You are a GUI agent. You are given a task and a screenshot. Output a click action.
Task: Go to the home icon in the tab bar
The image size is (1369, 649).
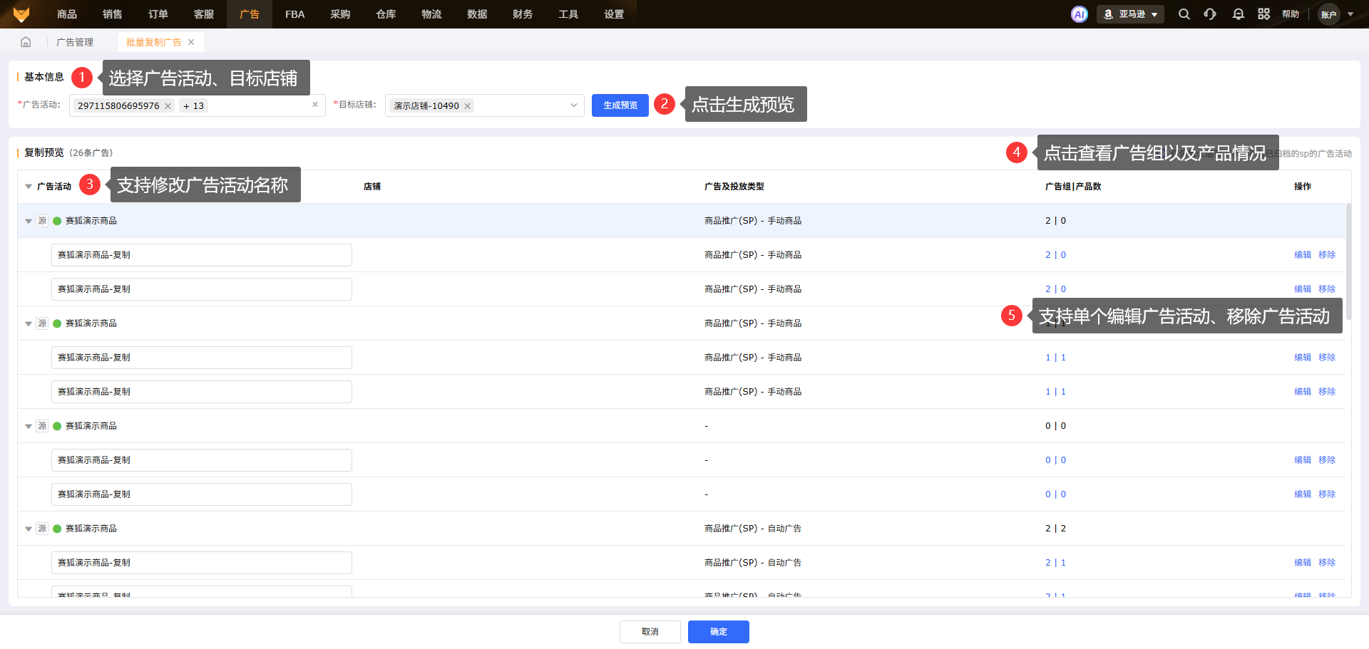[x=26, y=42]
